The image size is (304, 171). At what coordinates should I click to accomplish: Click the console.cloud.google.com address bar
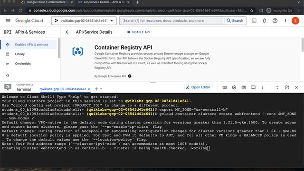(x=140, y=10)
